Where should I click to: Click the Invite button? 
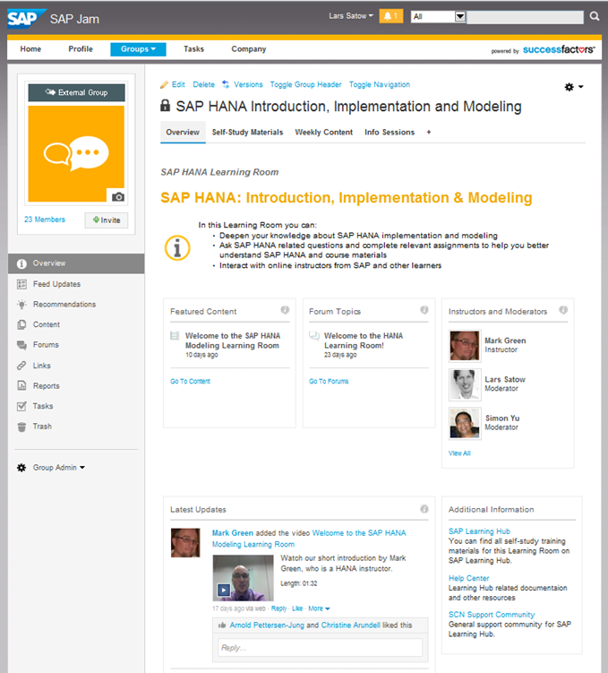107,220
